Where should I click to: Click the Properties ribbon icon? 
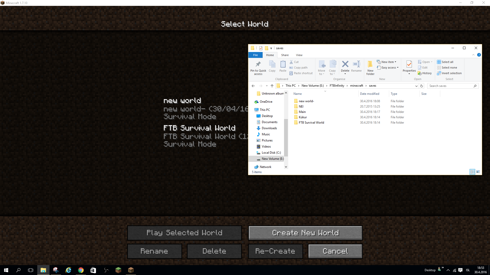click(x=409, y=64)
